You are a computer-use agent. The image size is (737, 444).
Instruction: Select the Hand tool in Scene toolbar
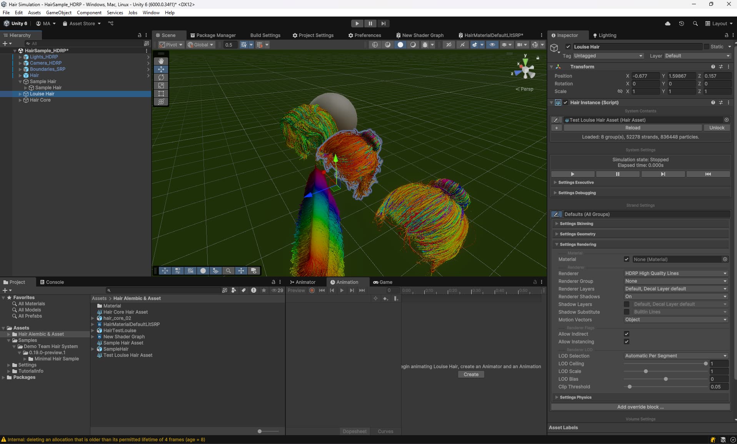161,61
